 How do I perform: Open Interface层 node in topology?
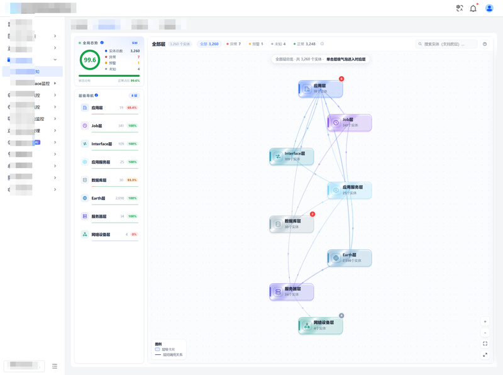pyautogui.click(x=292, y=157)
